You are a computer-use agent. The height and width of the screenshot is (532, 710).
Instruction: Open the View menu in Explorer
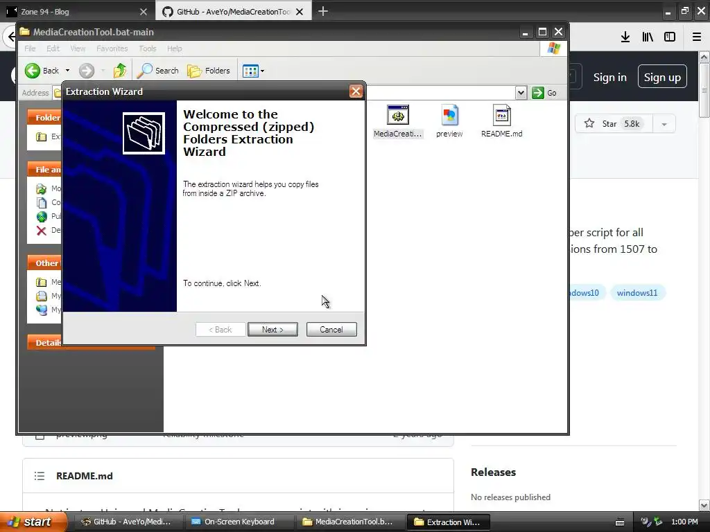click(x=78, y=48)
